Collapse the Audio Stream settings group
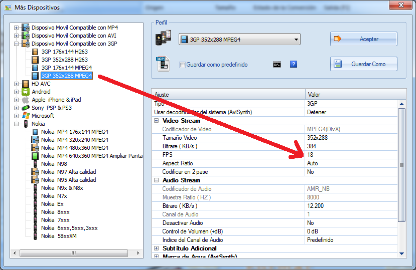The width and height of the screenshot is (416, 270). (x=157, y=180)
